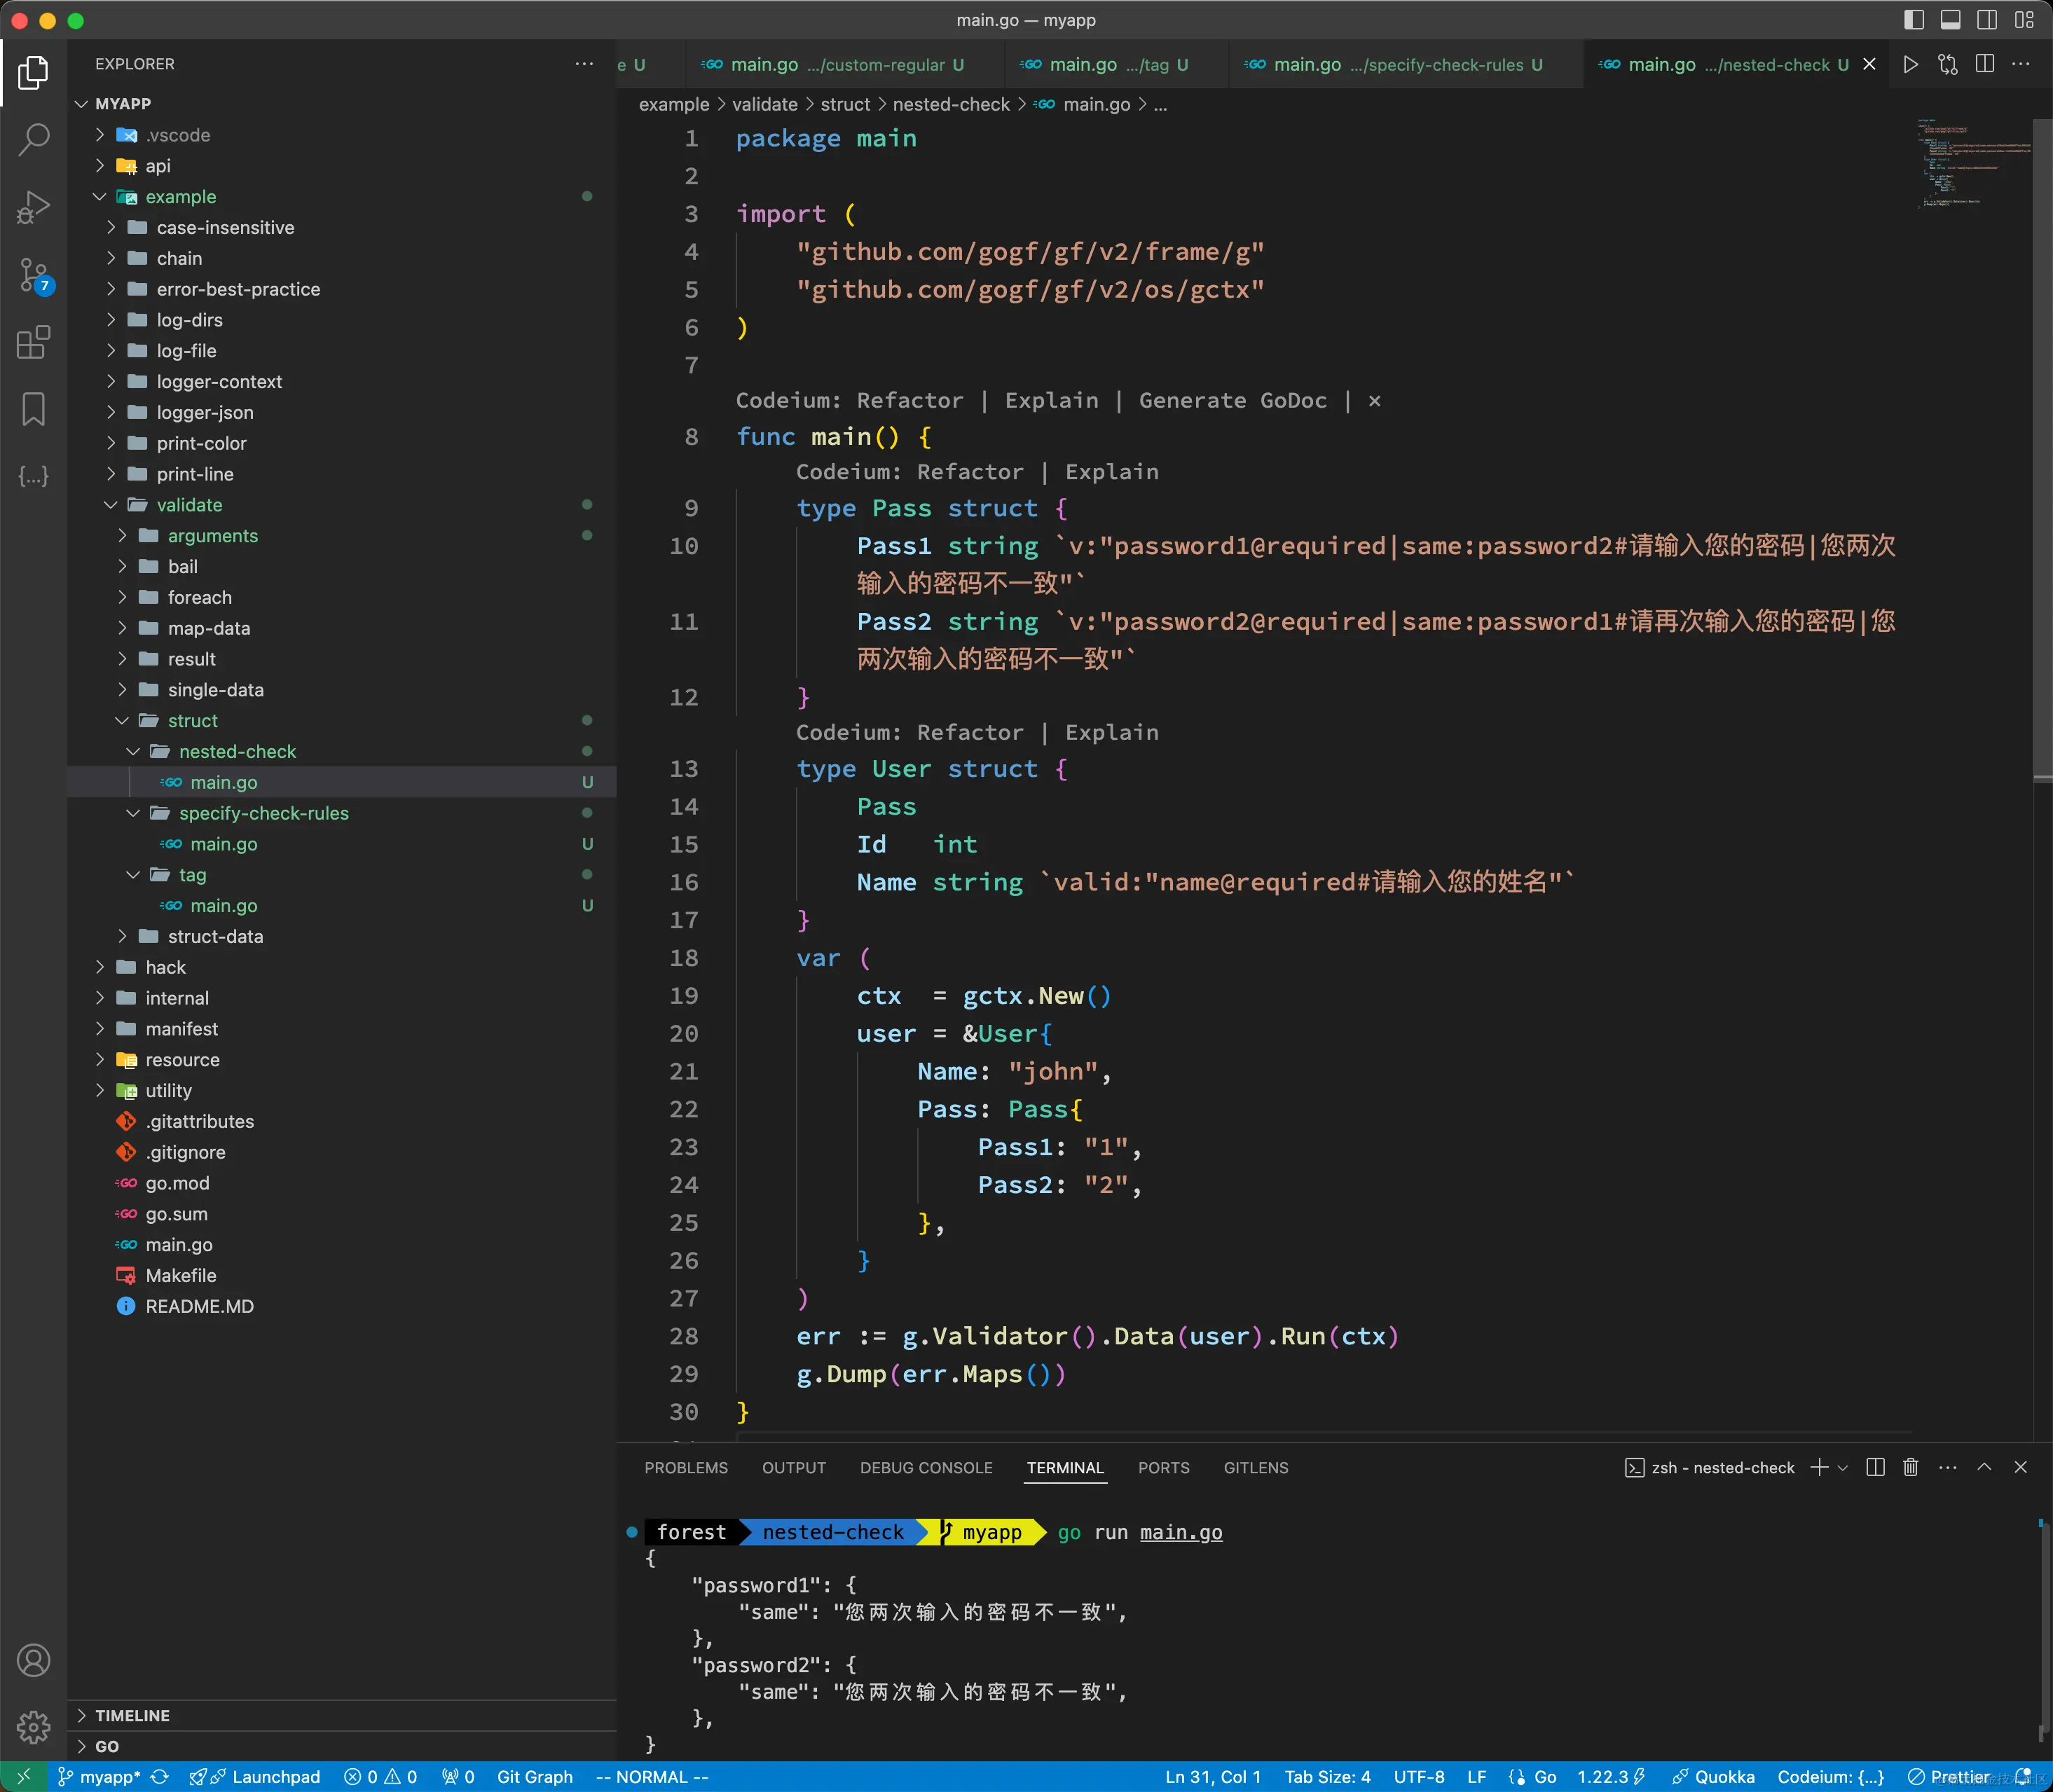Screen dimensions: 2053x1792
Task: Collapse the nested-check folder
Action: 133,751
